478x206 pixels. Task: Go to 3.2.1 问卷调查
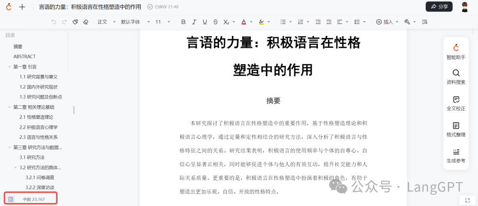pyautogui.click(x=40, y=178)
